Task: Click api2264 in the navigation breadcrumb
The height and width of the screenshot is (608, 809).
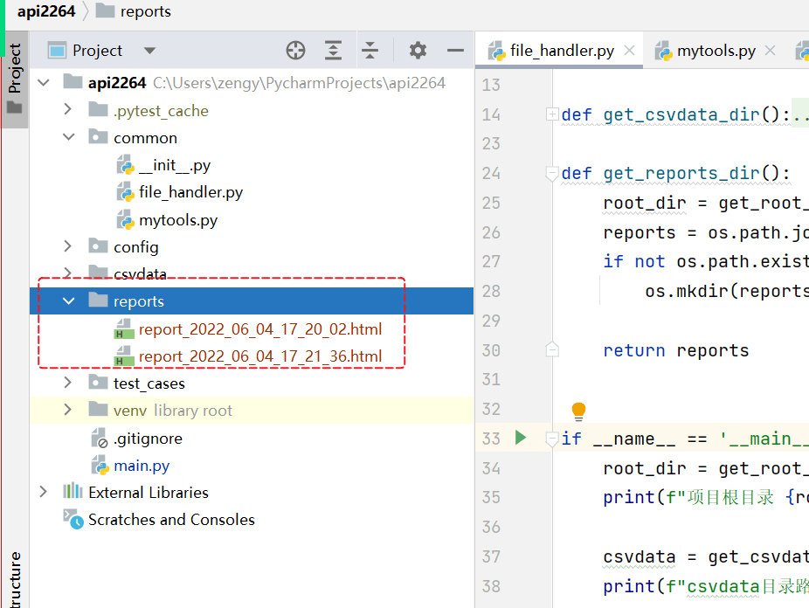Action: 46,11
